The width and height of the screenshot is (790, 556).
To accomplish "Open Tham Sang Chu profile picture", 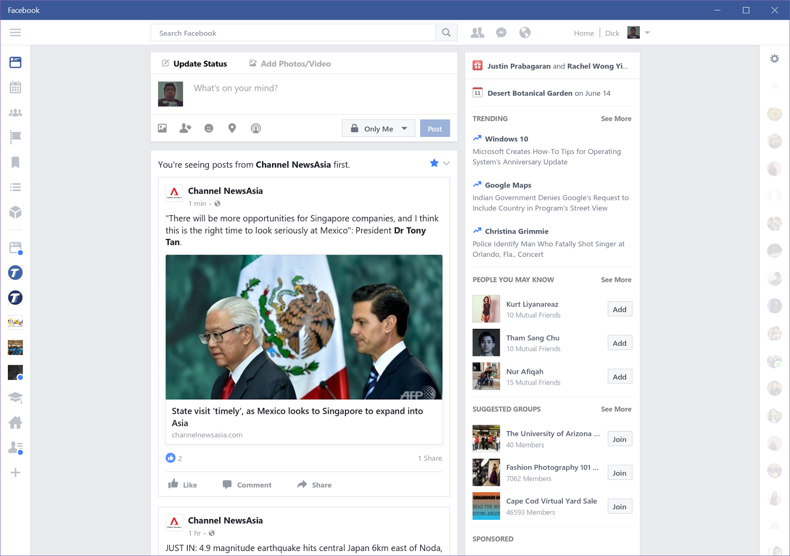I will pos(486,343).
